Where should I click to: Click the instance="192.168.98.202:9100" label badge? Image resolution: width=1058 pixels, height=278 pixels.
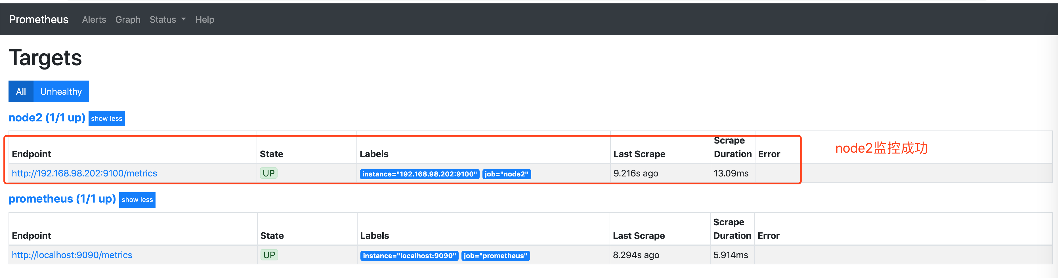point(419,174)
